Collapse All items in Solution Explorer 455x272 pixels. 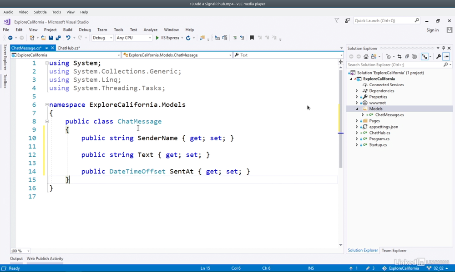coord(407,56)
